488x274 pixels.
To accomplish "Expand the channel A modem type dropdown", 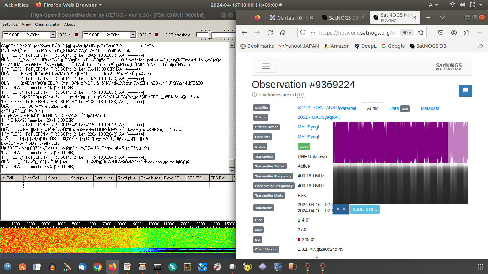I will pos(53,35).
